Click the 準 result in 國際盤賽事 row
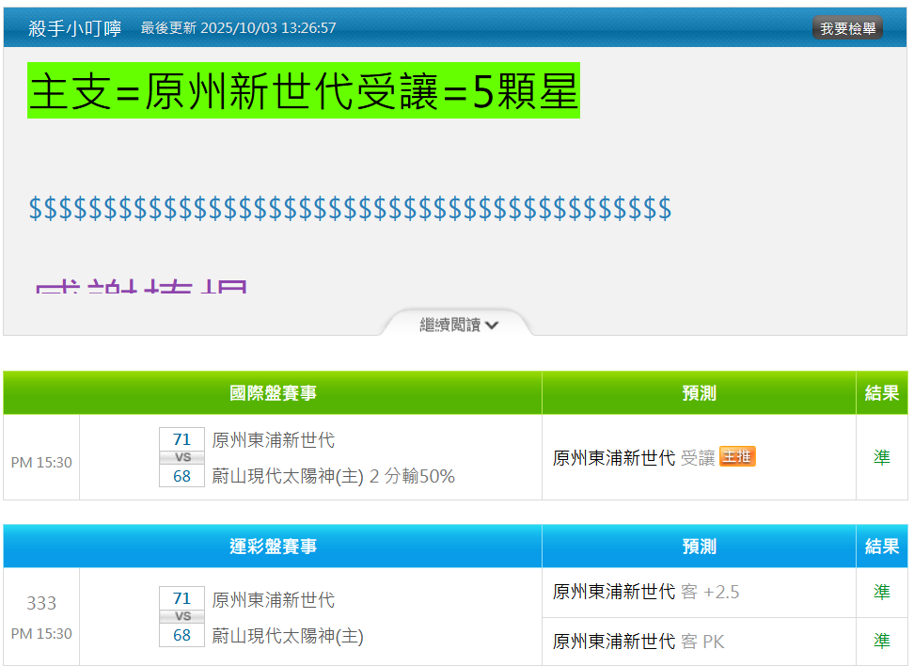The height and width of the screenshot is (666, 914). (881, 457)
